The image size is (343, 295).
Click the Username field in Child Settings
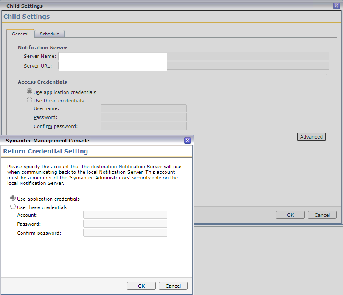coord(144,108)
